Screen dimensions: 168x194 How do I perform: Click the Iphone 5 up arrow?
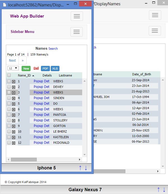coord(80,168)
